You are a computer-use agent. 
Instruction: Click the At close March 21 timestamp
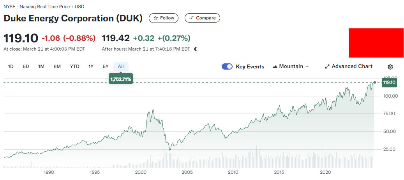tap(44, 49)
